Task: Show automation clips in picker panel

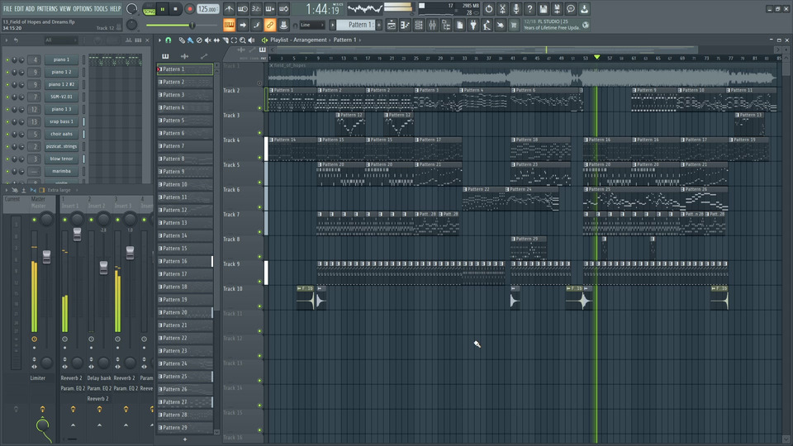Action: tap(204, 56)
